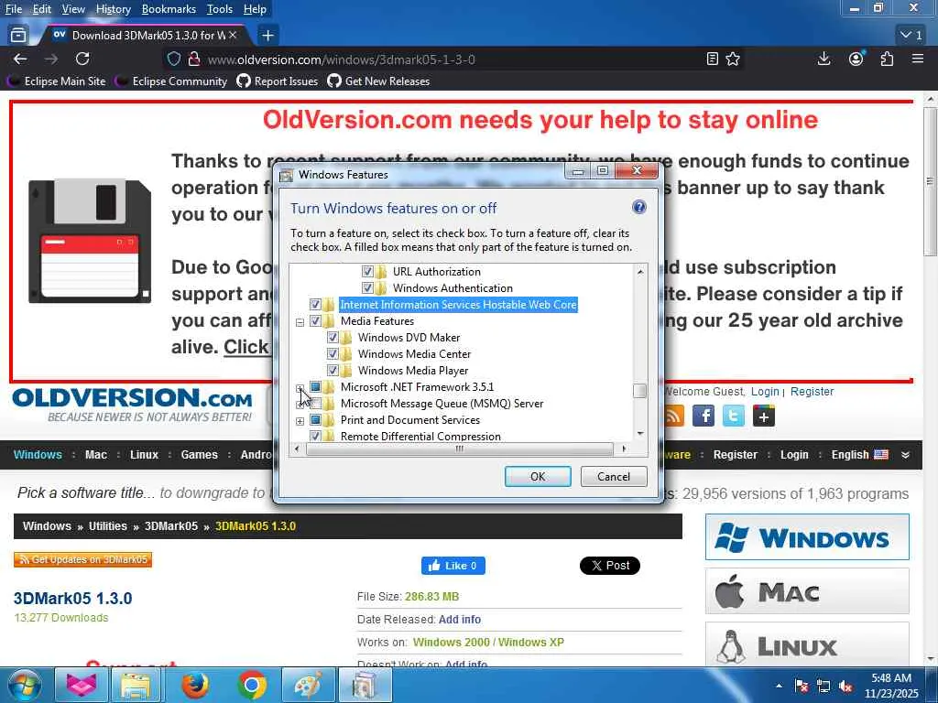Open the list all tabs dropdown
938x703 pixels.
(911, 36)
